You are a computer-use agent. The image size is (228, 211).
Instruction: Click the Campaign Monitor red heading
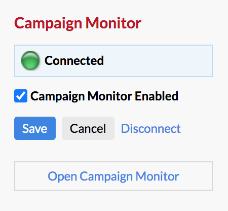[x=78, y=23]
